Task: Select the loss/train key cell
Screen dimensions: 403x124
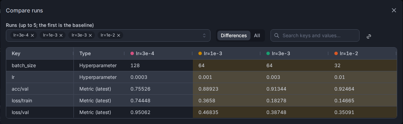Action: click(x=40, y=101)
